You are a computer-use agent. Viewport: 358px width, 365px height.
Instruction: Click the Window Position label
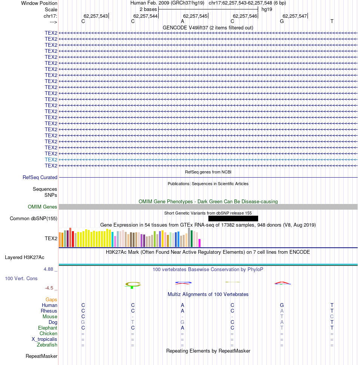coord(39,3)
